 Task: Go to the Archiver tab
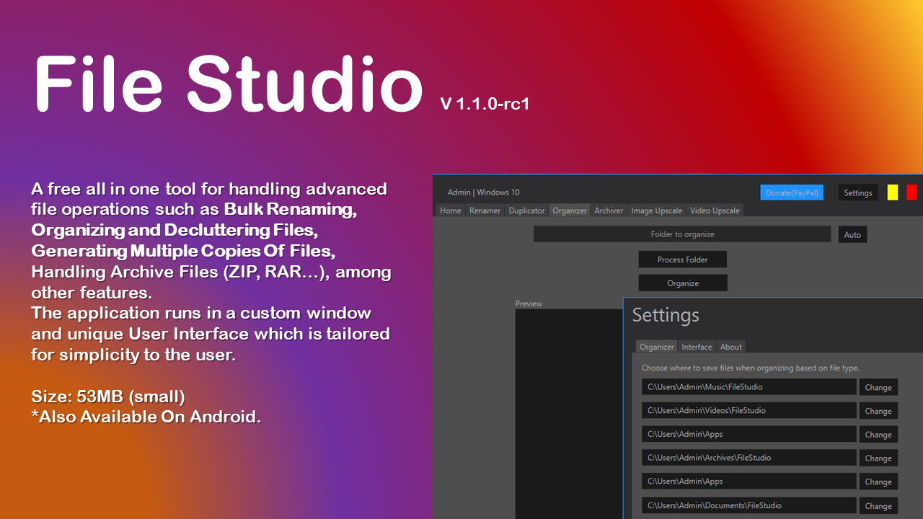pos(609,210)
